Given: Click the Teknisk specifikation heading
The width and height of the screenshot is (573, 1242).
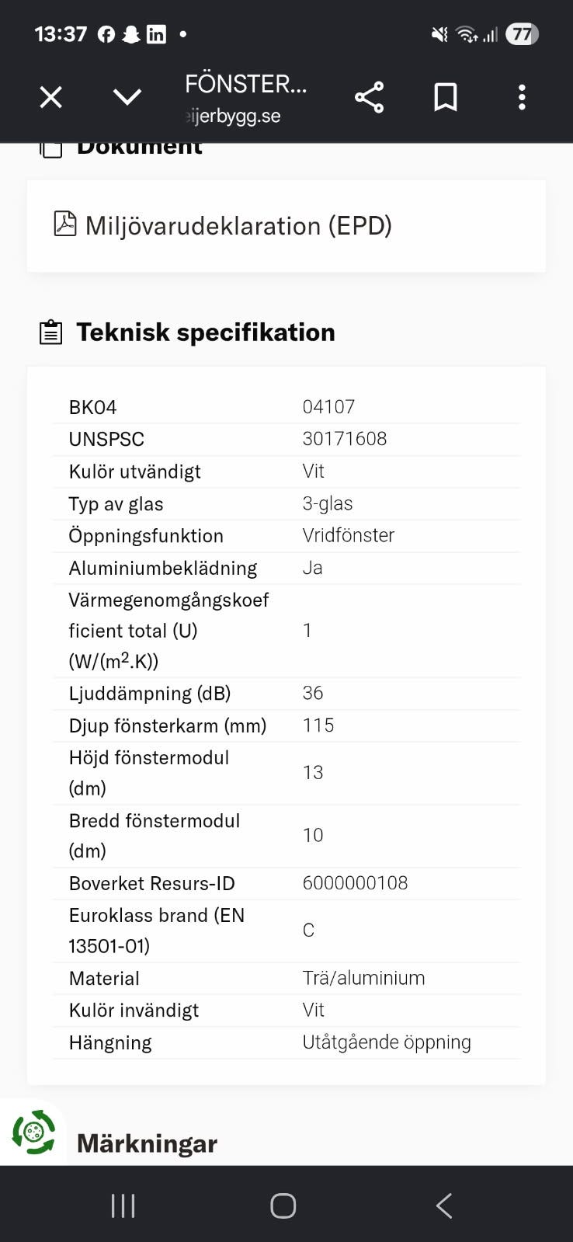Looking at the screenshot, I should (206, 332).
